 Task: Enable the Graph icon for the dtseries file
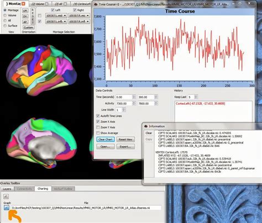(7, 208)
